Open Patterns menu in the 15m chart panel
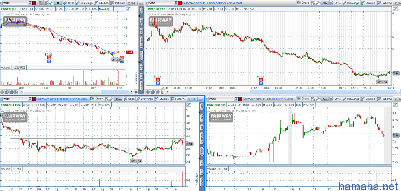The height and width of the screenshot is (191, 401). click(x=178, y=99)
